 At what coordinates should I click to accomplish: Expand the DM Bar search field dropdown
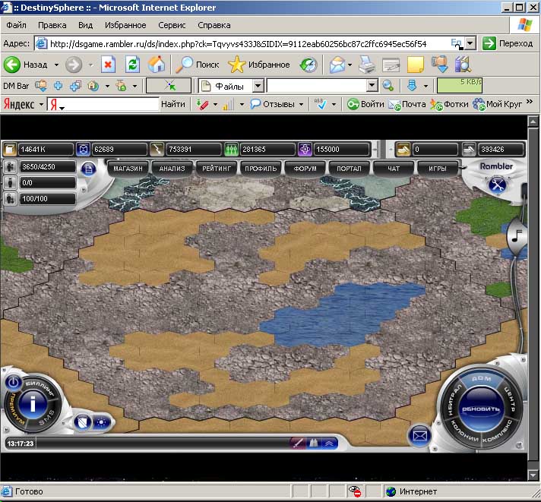tap(372, 86)
